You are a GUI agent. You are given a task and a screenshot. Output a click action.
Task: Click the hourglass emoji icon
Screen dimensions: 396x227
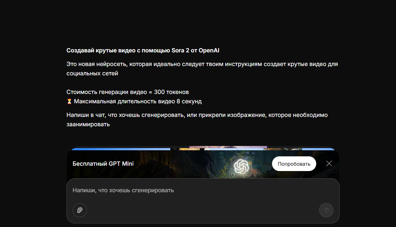[69, 101]
